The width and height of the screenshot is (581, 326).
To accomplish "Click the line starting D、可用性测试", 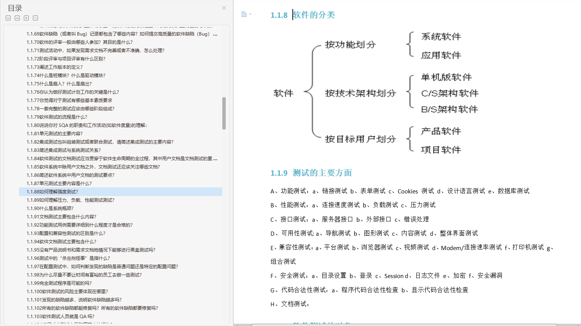I will [x=374, y=233].
